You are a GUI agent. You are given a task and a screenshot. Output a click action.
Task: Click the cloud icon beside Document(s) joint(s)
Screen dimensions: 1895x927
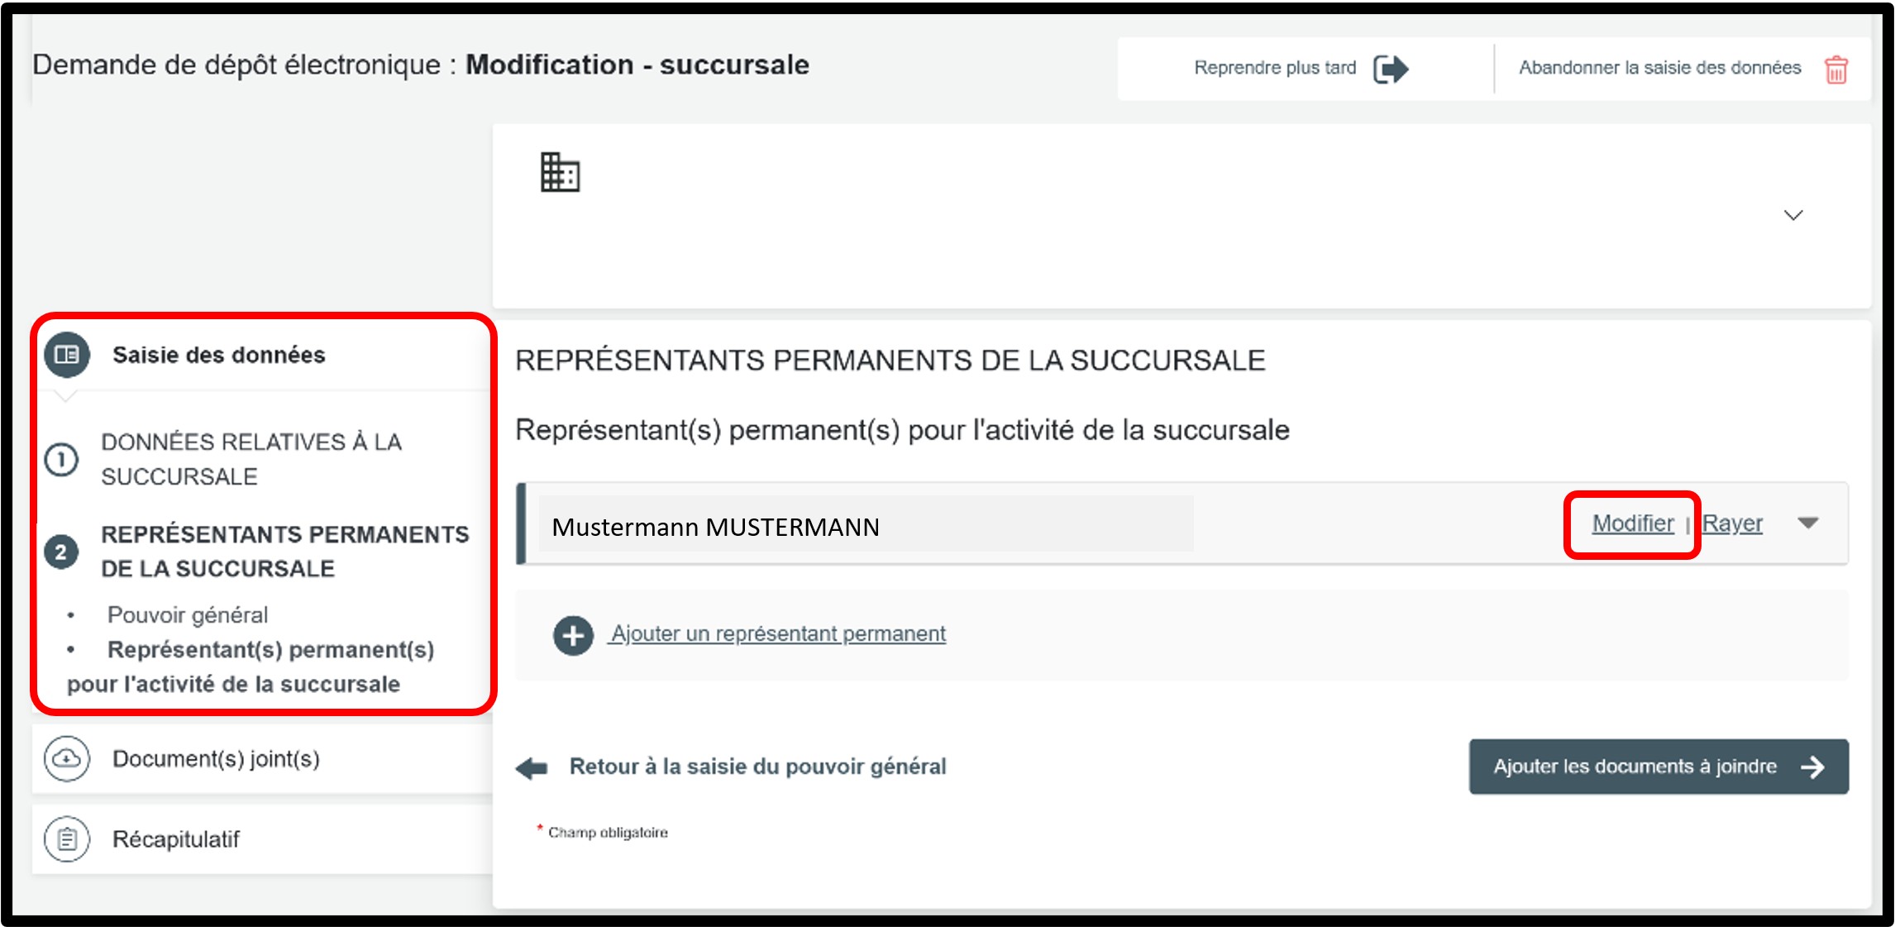coord(67,758)
